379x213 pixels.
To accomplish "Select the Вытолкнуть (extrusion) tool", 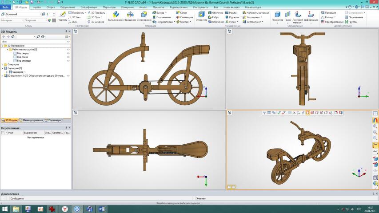I will (116, 16).
